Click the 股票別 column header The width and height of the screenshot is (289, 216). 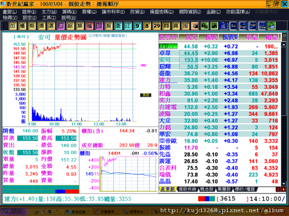tap(168, 37)
